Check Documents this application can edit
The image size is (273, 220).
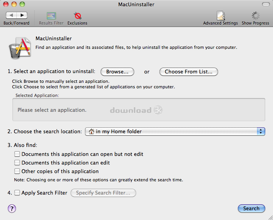click(x=17, y=163)
